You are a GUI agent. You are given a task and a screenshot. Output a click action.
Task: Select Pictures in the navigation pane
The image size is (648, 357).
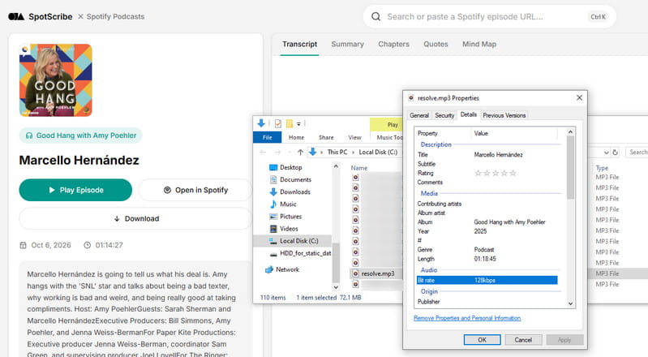click(x=290, y=217)
